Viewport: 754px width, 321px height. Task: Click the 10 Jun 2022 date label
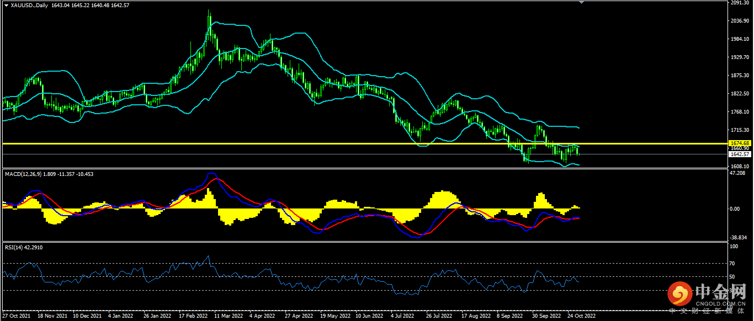(369, 317)
